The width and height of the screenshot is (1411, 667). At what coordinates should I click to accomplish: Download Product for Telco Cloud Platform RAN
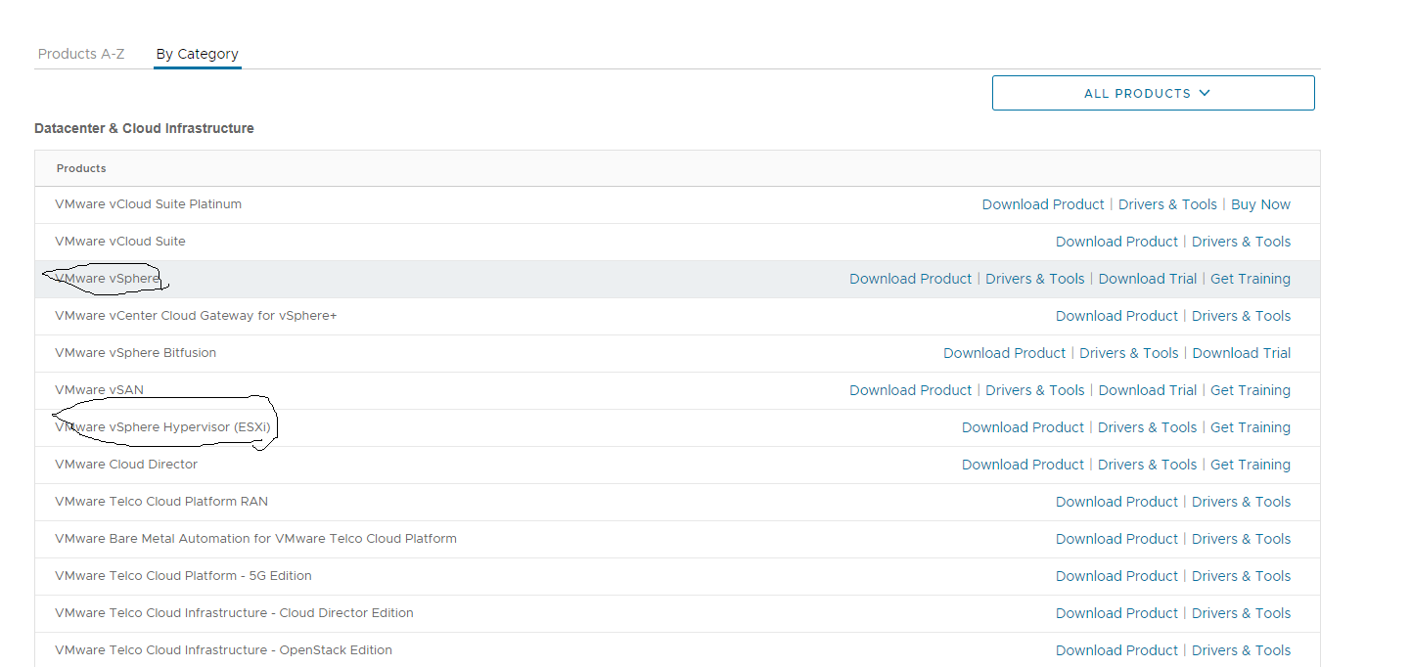point(1116,502)
